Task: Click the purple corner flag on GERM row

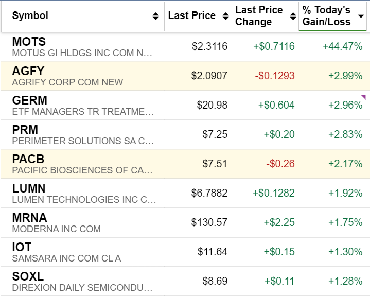Action: coord(363,97)
